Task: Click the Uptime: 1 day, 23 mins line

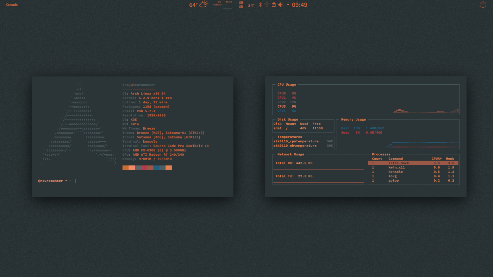Action: (145, 102)
